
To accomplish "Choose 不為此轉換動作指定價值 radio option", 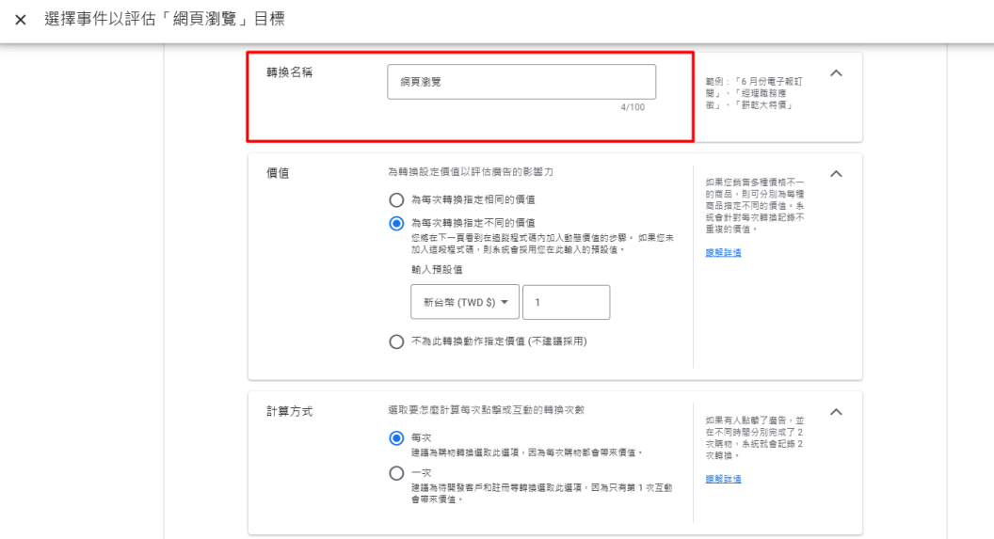I will [x=396, y=341].
